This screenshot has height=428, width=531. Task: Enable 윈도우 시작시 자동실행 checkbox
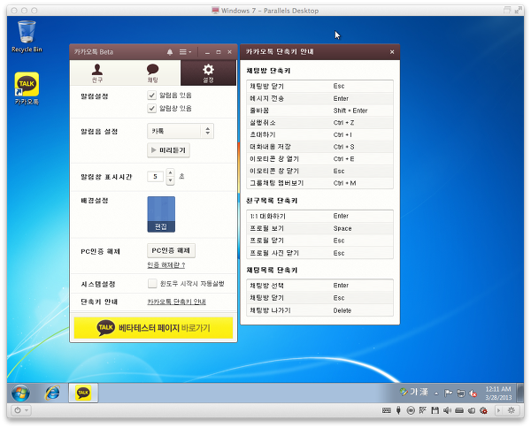152,283
